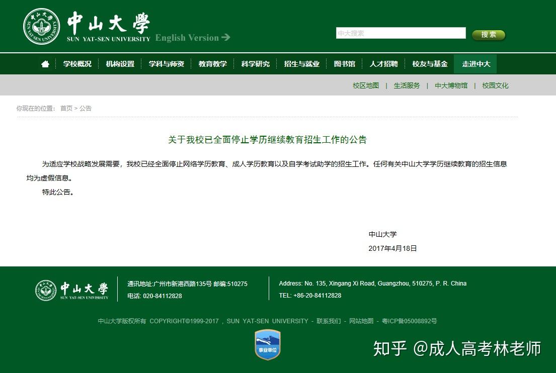Open the 人才招聘 menu item

coord(384,64)
